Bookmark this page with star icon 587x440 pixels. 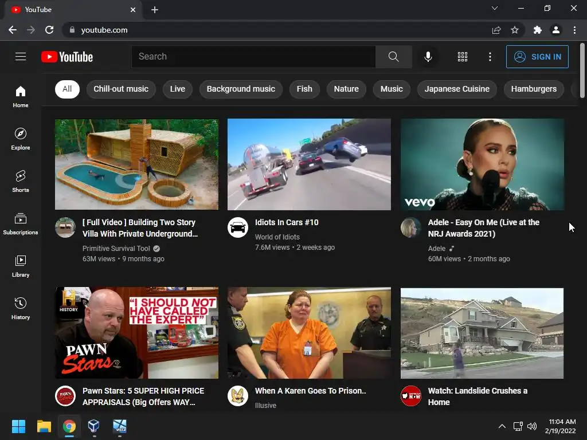515,30
